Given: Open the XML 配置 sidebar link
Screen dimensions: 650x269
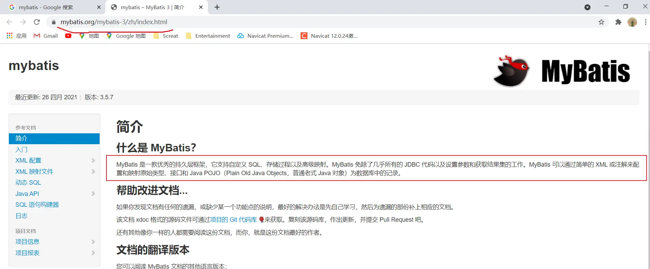Looking at the screenshot, I should point(28,161).
